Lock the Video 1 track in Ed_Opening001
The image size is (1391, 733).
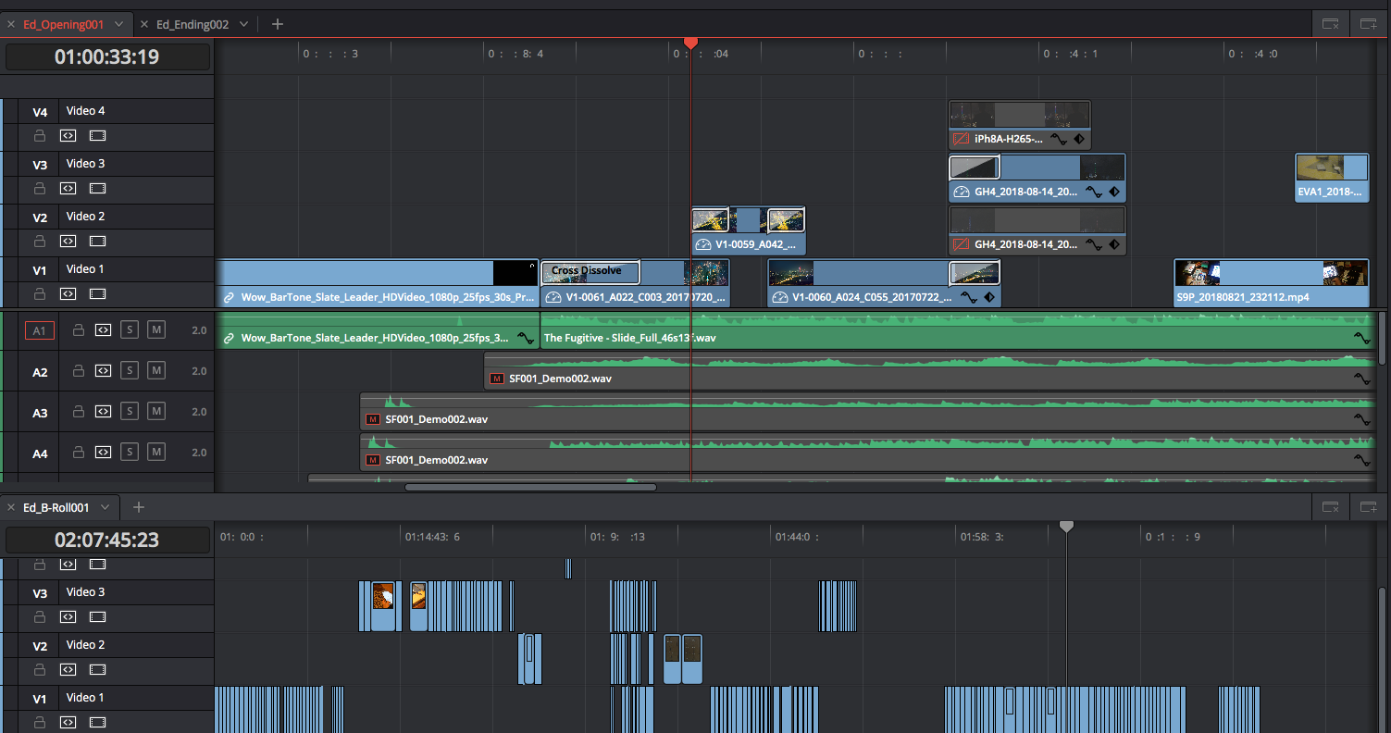coord(40,294)
